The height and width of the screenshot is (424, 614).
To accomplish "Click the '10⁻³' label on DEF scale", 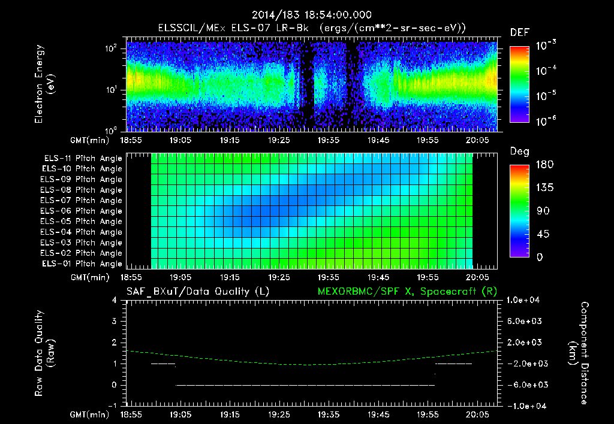I will 546,46.
